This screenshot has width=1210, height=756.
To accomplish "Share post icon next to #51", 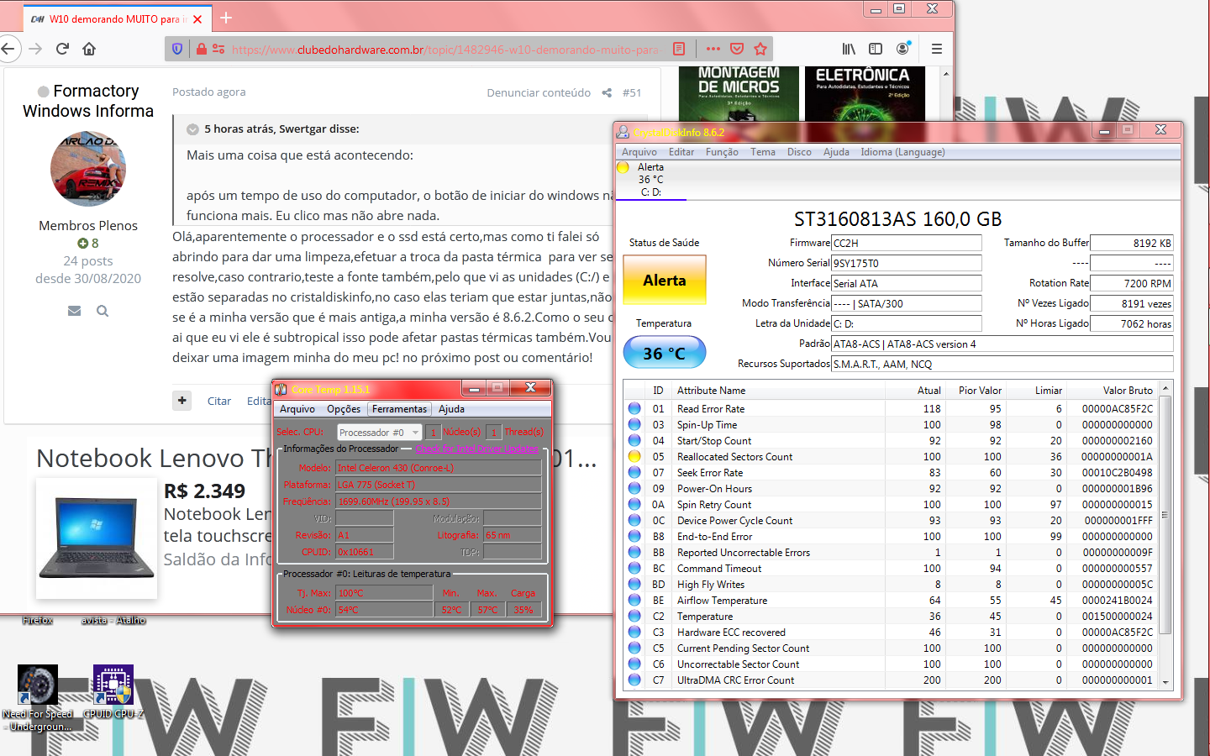I will [607, 93].
